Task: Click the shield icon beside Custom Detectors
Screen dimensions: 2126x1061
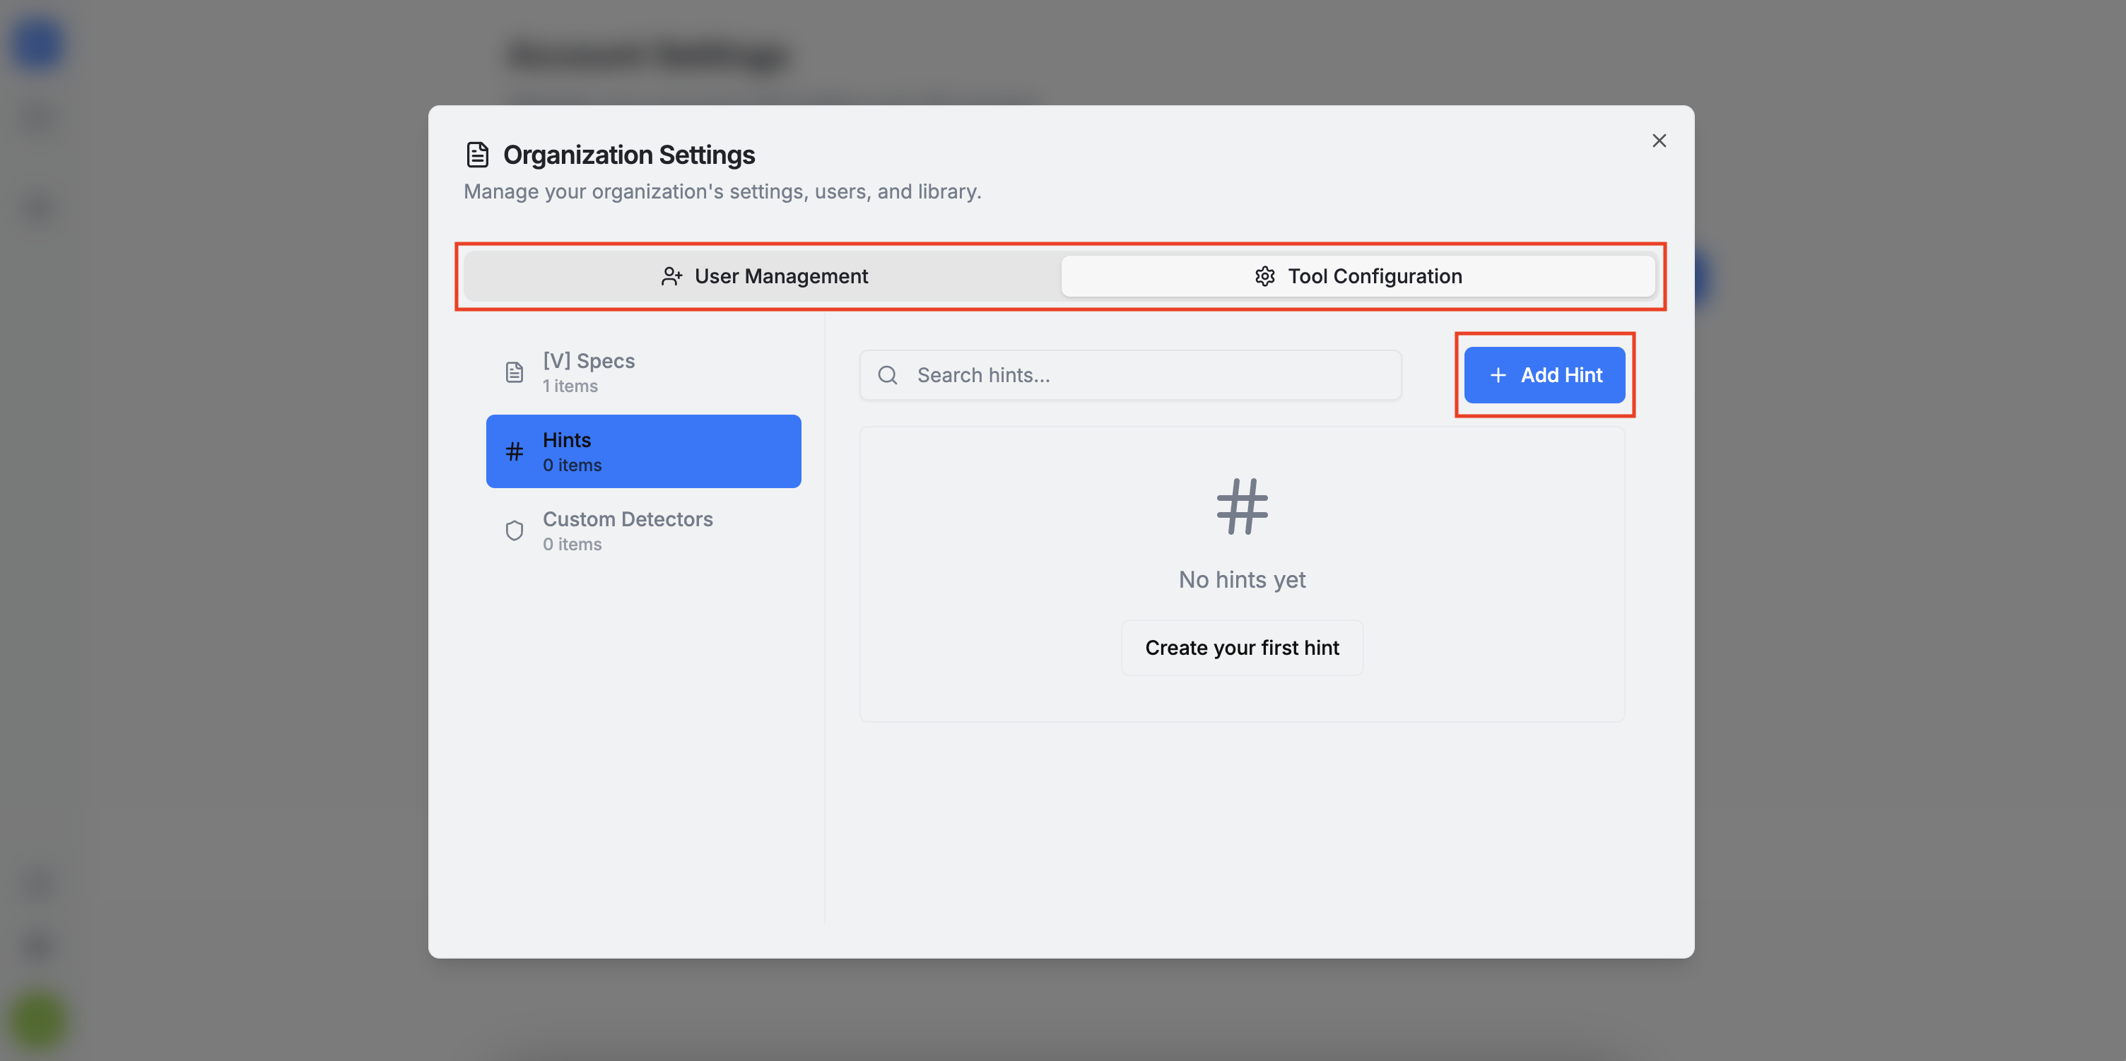Action: point(514,530)
